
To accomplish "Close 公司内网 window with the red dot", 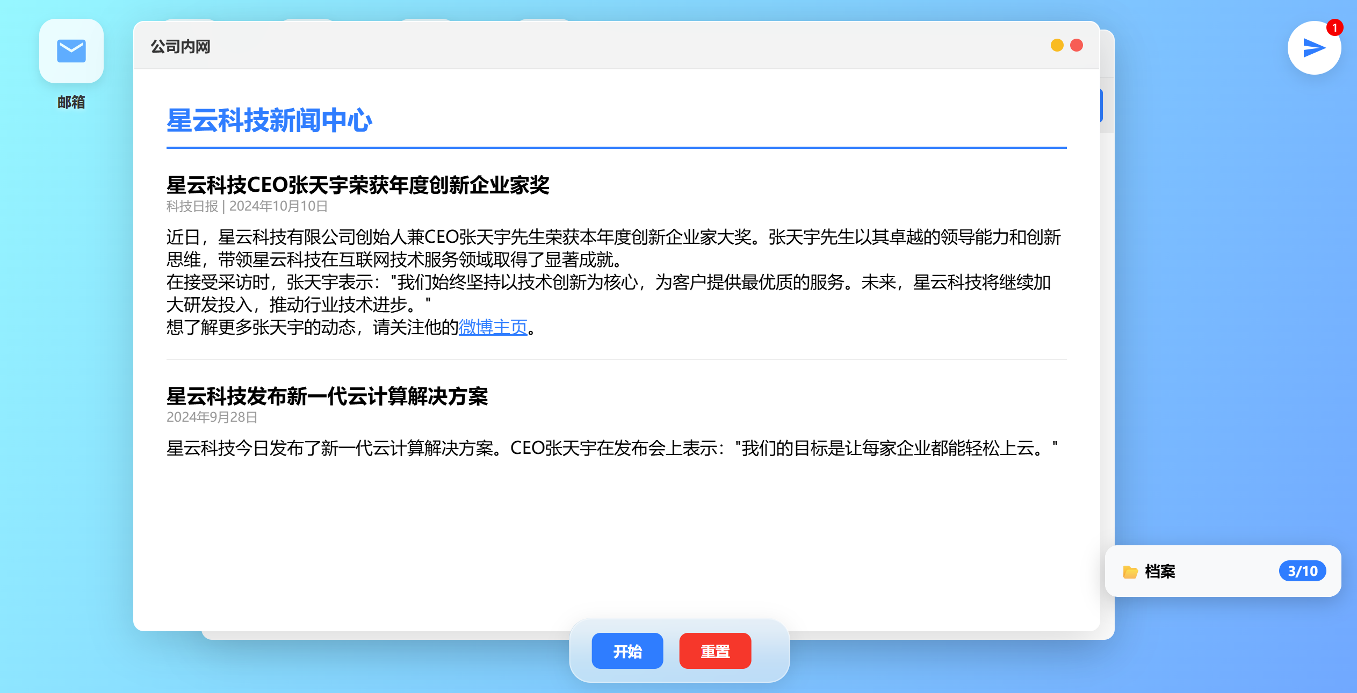I will pos(1077,46).
